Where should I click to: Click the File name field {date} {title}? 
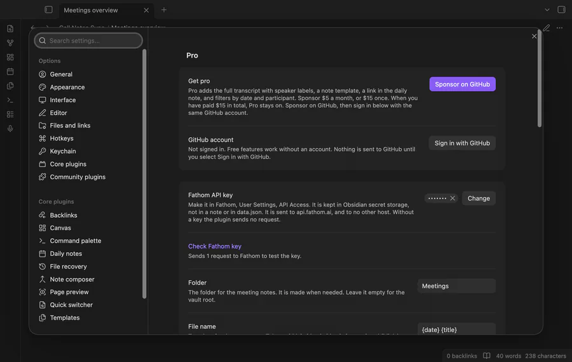pos(456,329)
